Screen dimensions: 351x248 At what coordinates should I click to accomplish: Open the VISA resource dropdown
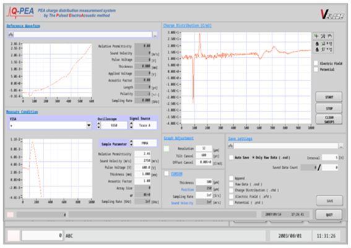(89, 125)
